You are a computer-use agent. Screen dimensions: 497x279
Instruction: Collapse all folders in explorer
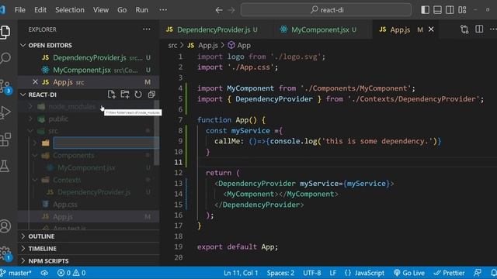151,95
